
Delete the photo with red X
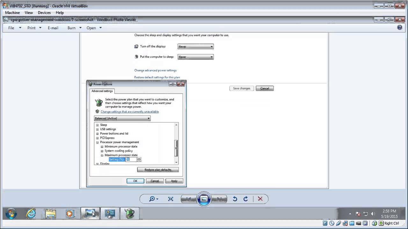click(260, 199)
